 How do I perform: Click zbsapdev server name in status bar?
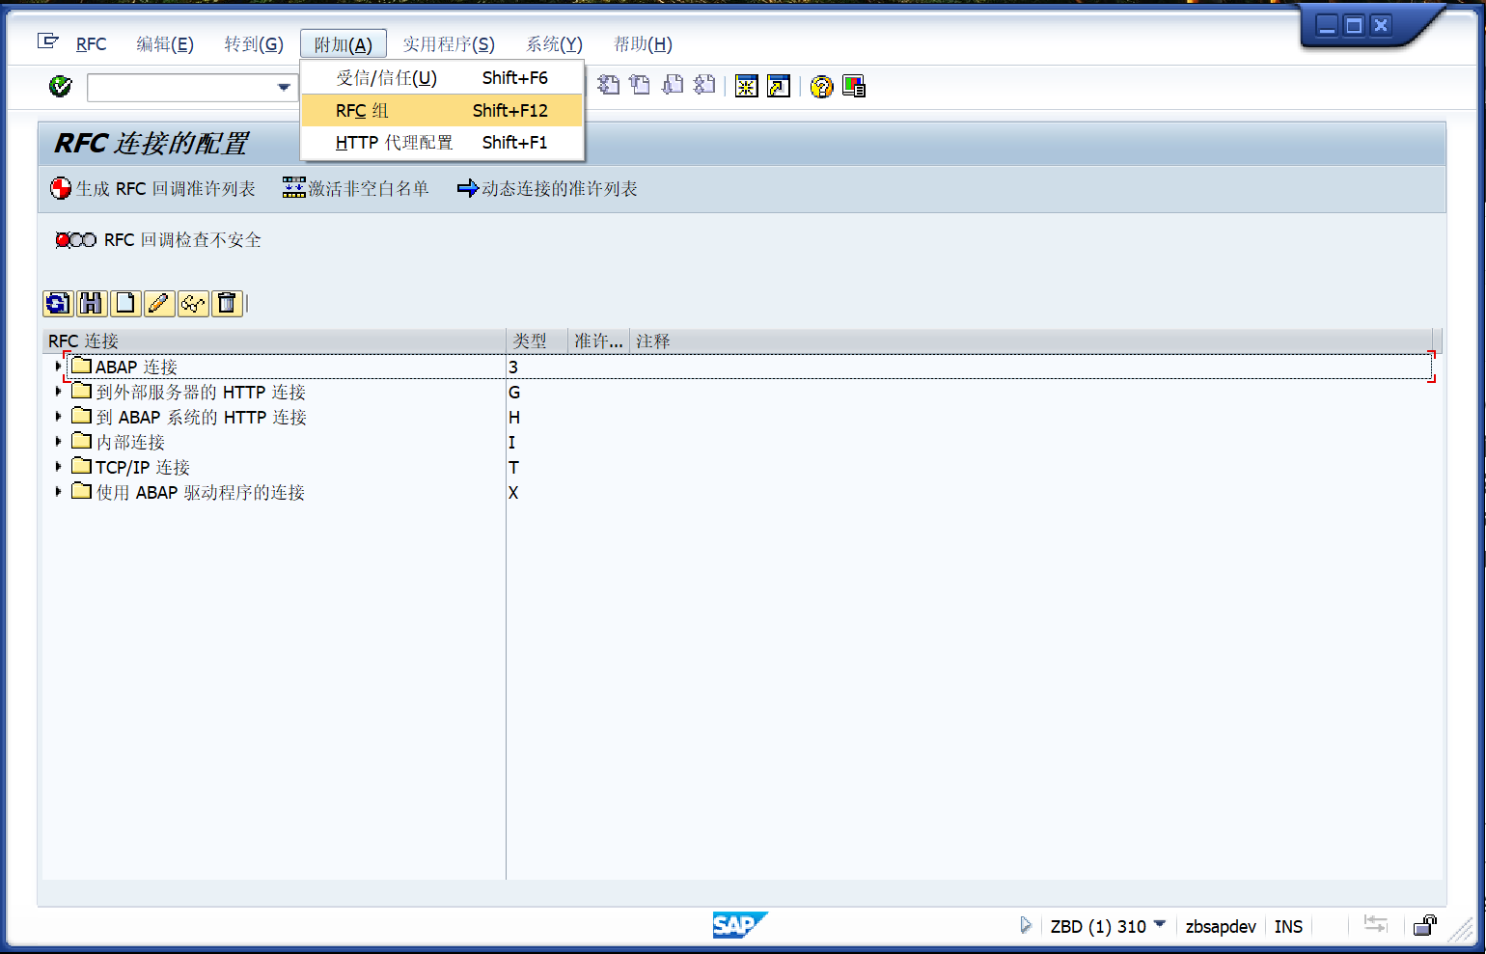click(x=1221, y=927)
